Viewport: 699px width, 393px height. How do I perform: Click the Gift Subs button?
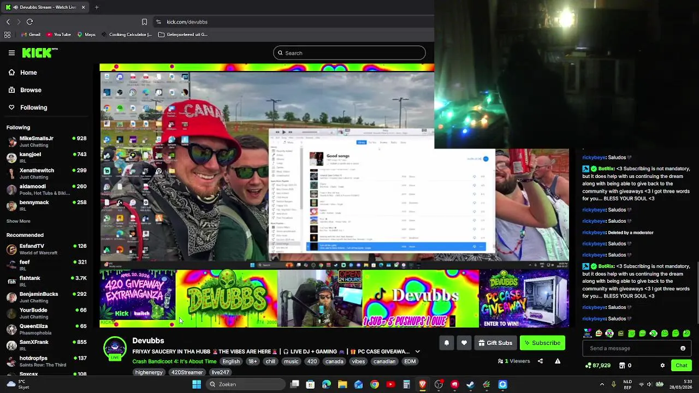click(495, 343)
